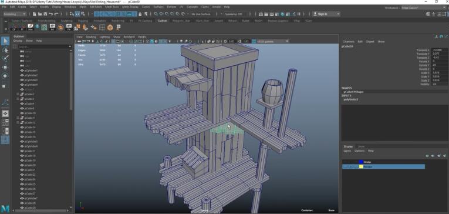The image size is (449, 214).
Task: Choose the Rotate tool in toolbox
Action: pos(5,76)
